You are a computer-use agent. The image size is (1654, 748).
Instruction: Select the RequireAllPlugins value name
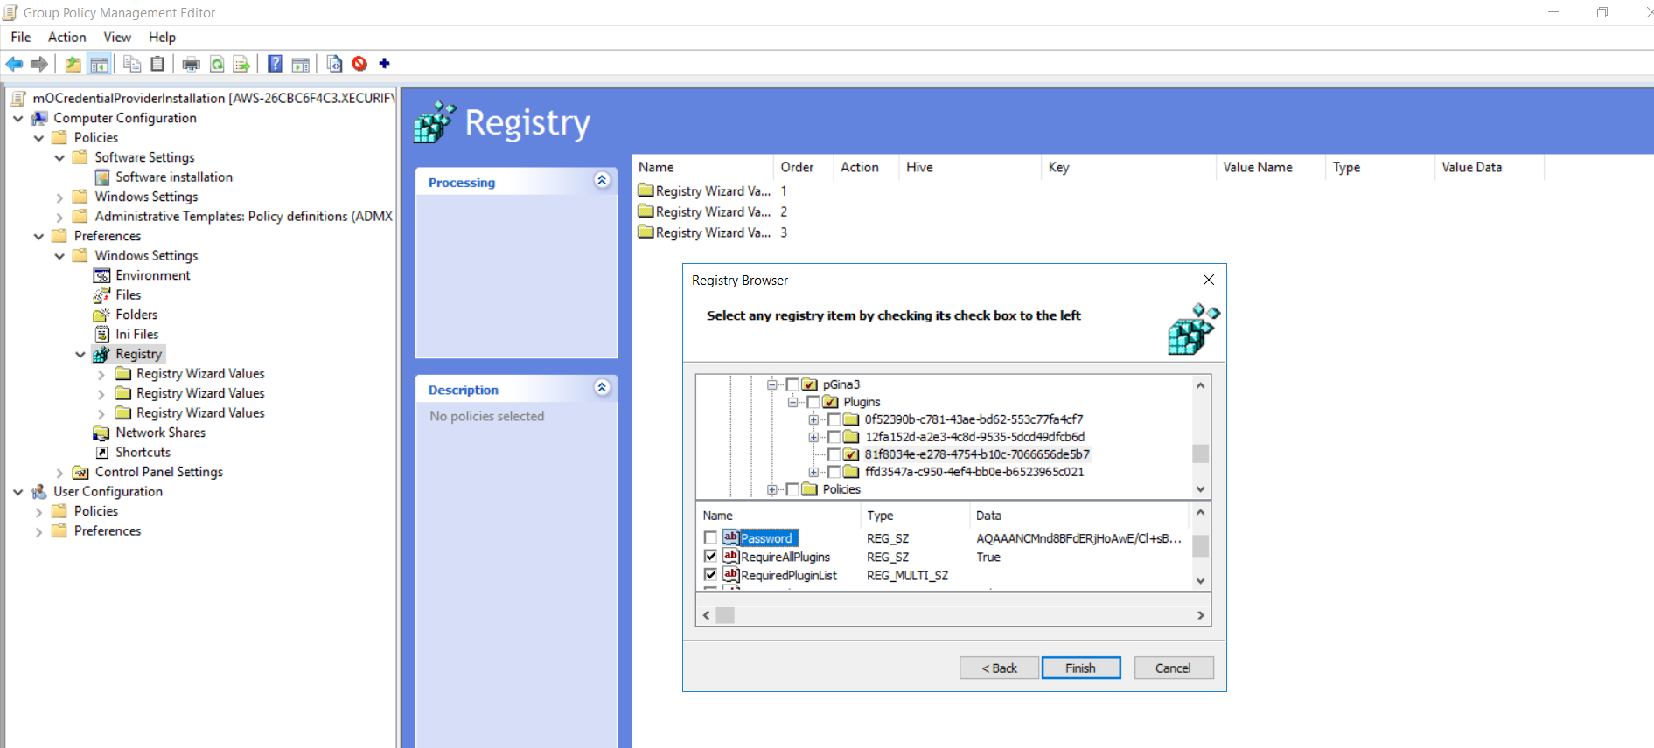click(x=785, y=557)
